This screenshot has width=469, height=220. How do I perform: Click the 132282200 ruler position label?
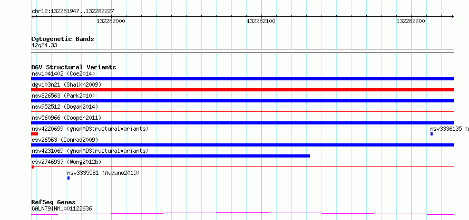[x=411, y=21]
